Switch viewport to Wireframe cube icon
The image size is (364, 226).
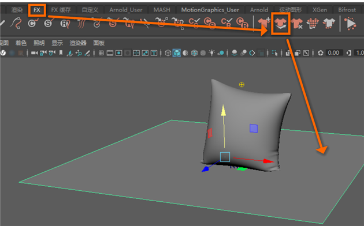click(168, 53)
